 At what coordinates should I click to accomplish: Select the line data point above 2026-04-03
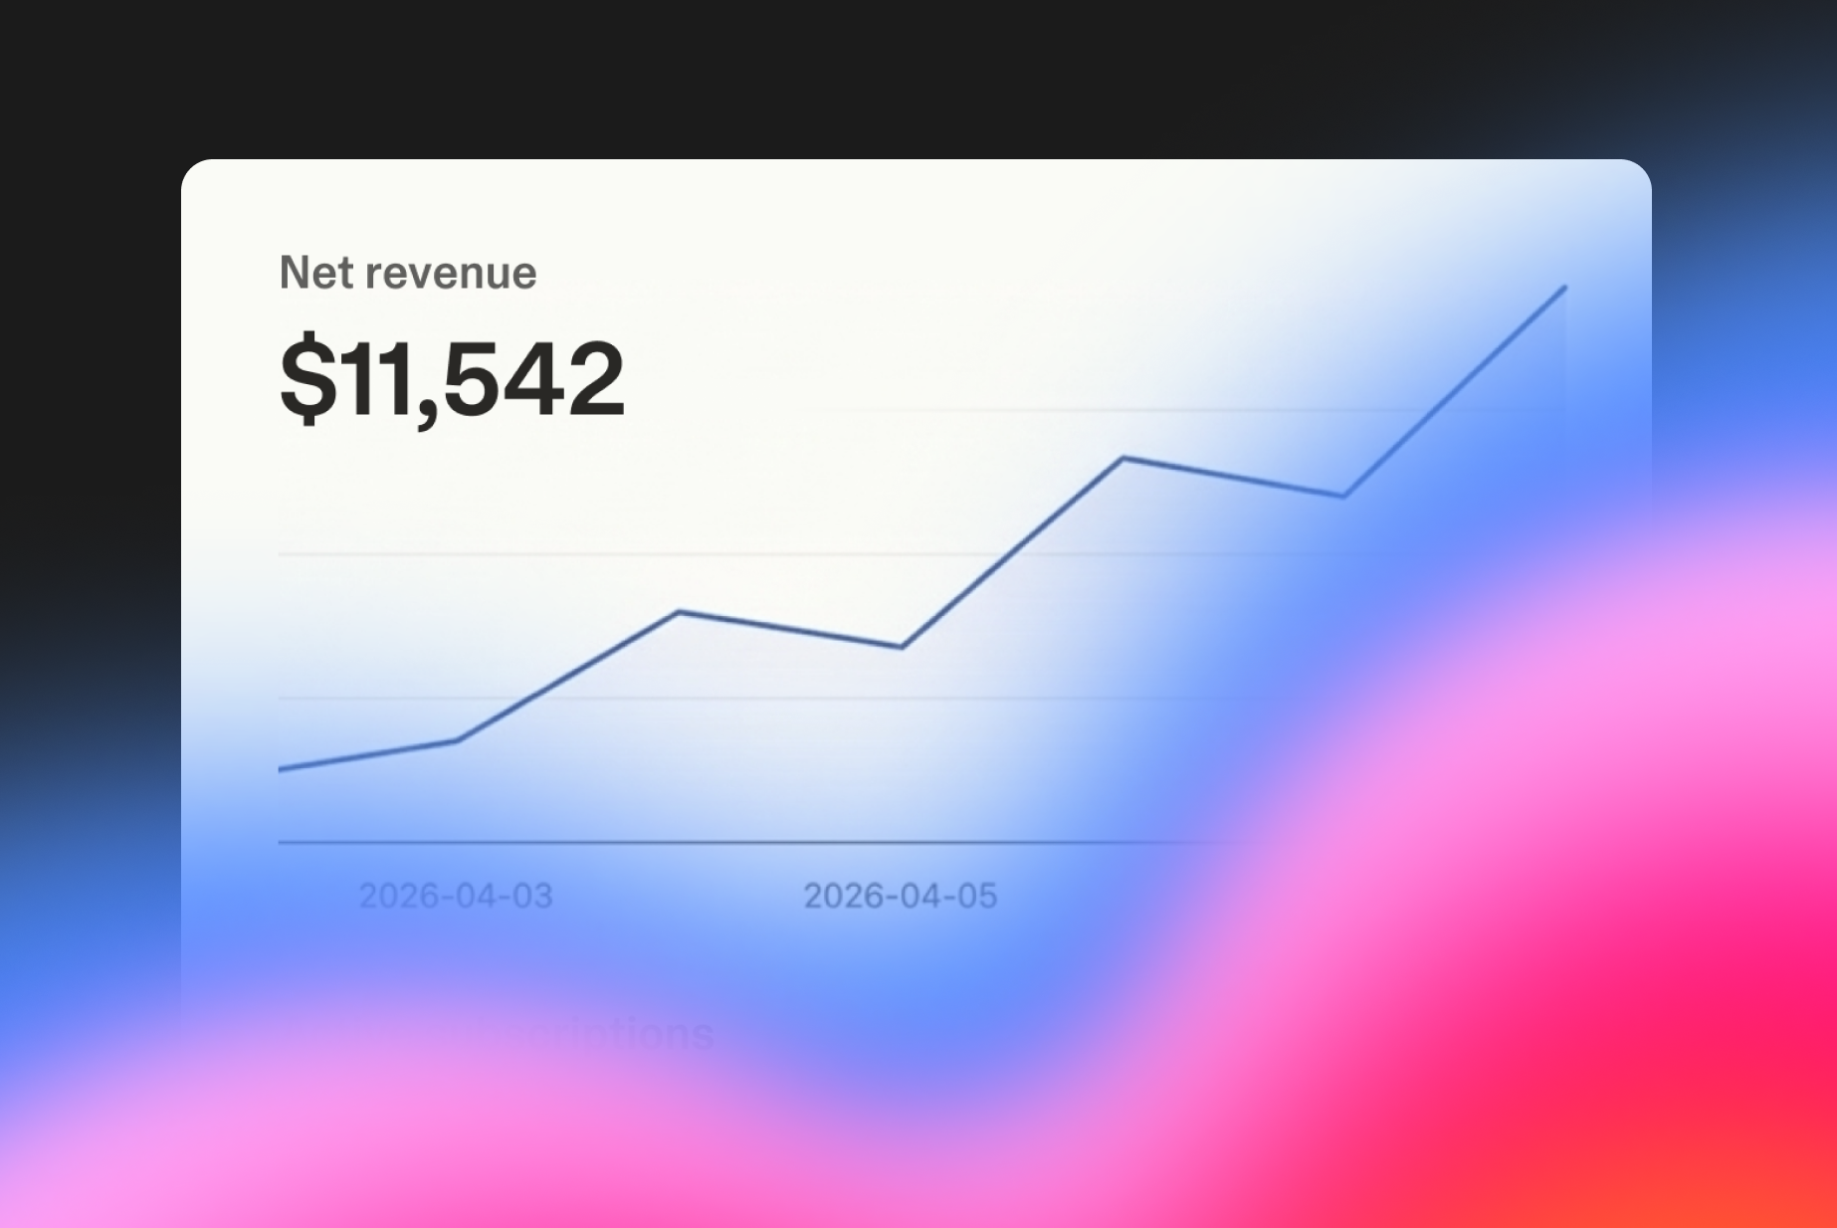click(456, 740)
